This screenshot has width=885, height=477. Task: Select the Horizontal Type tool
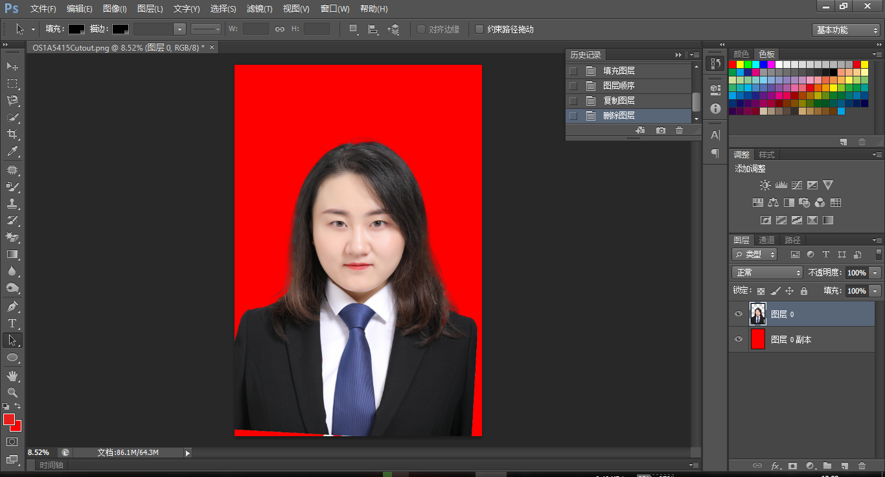[x=12, y=323]
